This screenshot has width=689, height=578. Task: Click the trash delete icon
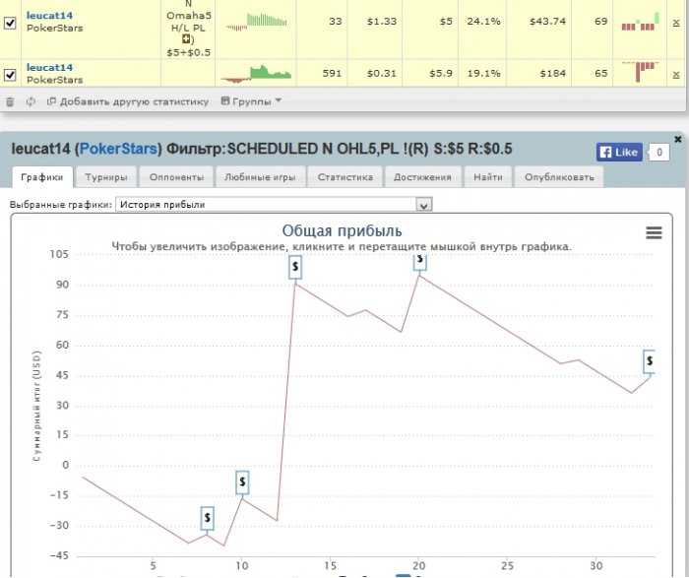pos(10,102)
